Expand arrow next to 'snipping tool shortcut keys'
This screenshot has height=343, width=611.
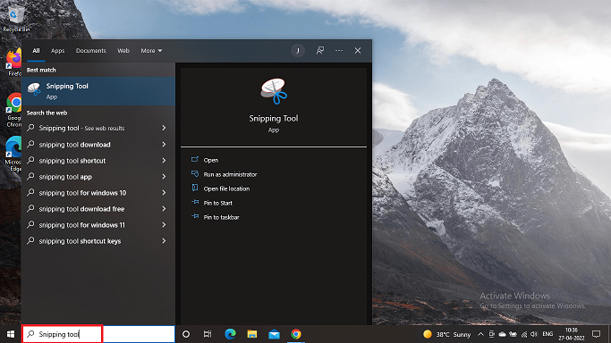(x=164, y=241)
